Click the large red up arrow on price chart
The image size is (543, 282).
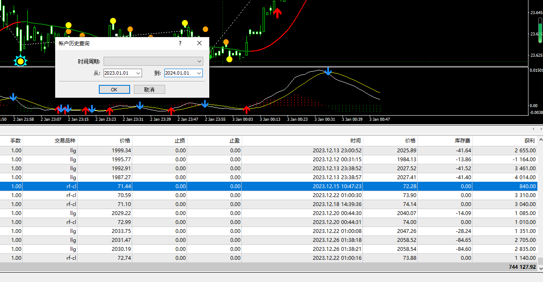coord(277,13)
